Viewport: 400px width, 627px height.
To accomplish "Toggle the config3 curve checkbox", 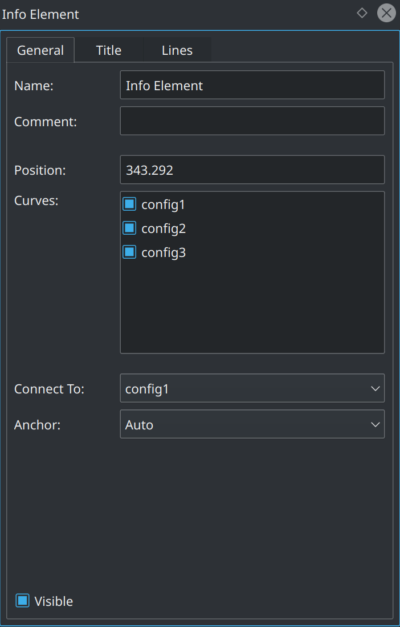I will (129, 252).
